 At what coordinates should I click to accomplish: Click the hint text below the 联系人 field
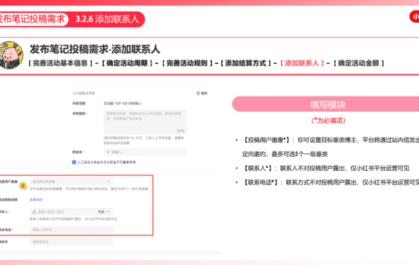click(x=74, y=219)
